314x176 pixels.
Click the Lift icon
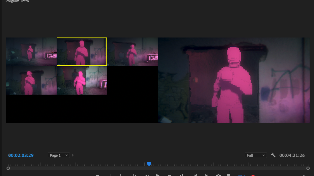click(195, 175)
